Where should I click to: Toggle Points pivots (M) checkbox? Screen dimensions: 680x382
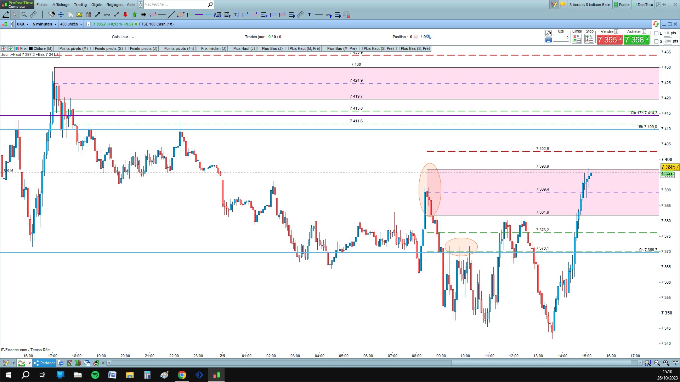[57, 48]
